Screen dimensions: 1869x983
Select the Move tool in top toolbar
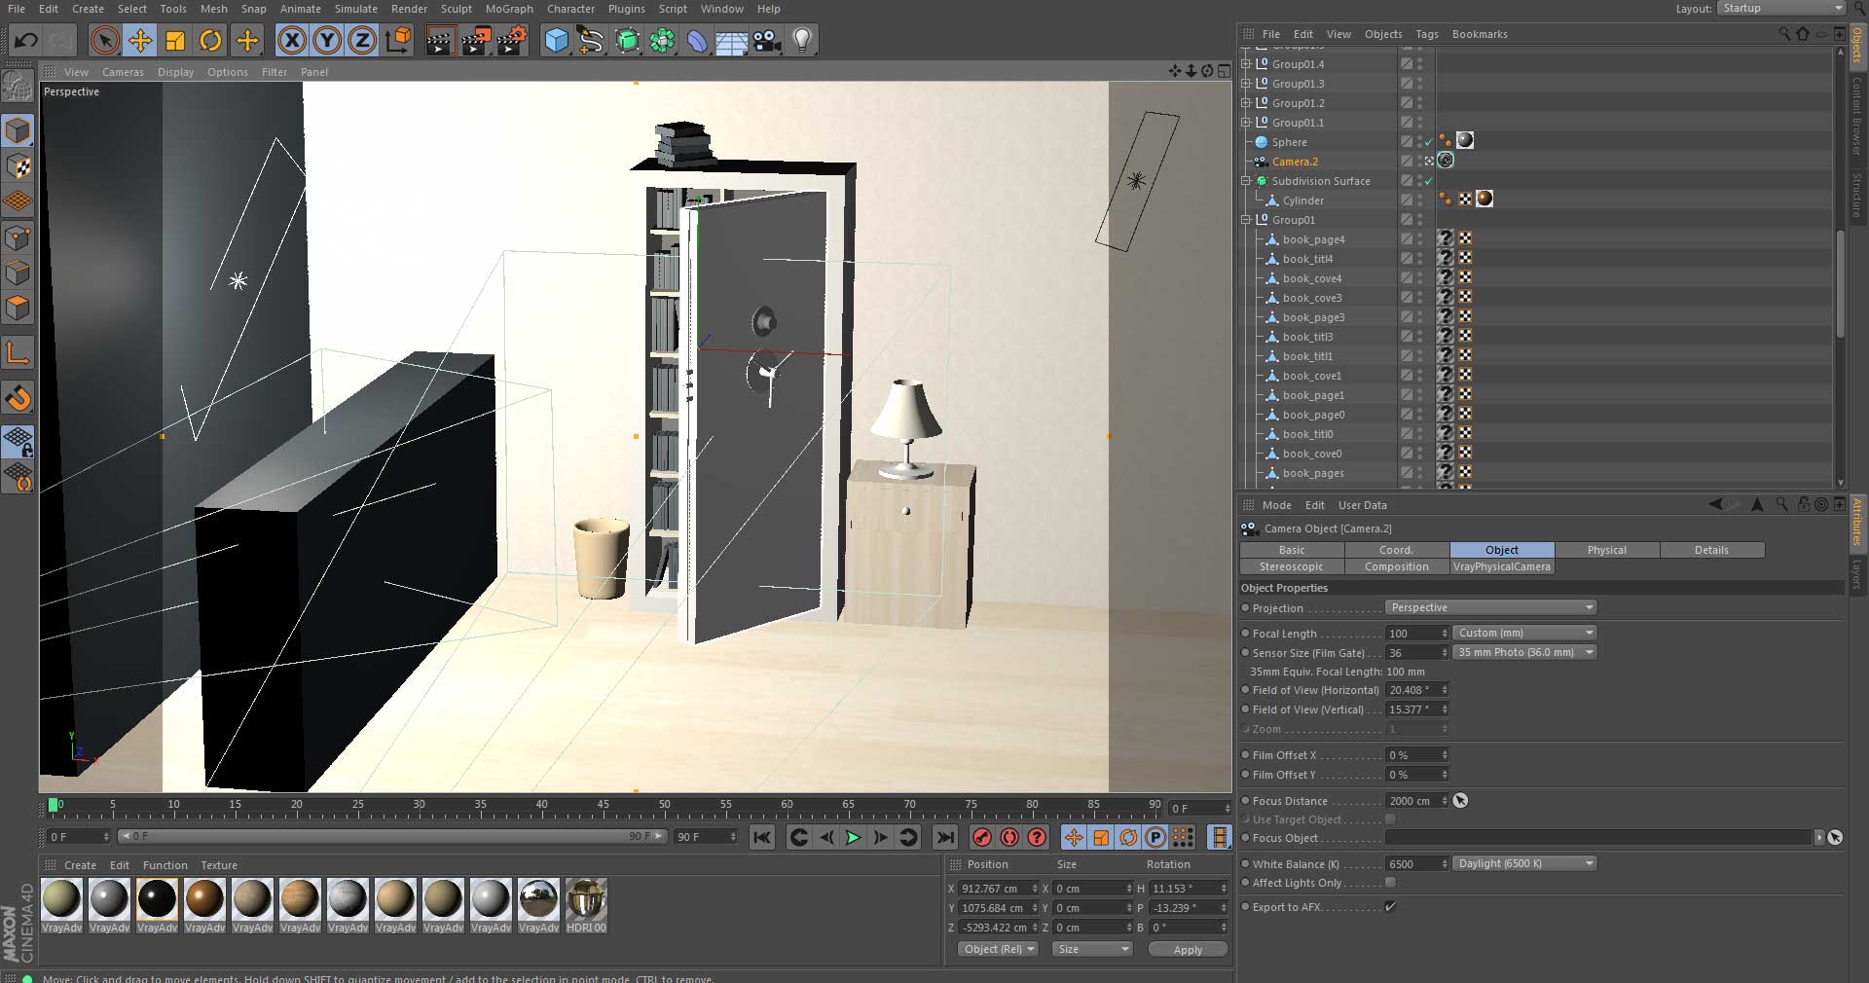pos(140,41)
